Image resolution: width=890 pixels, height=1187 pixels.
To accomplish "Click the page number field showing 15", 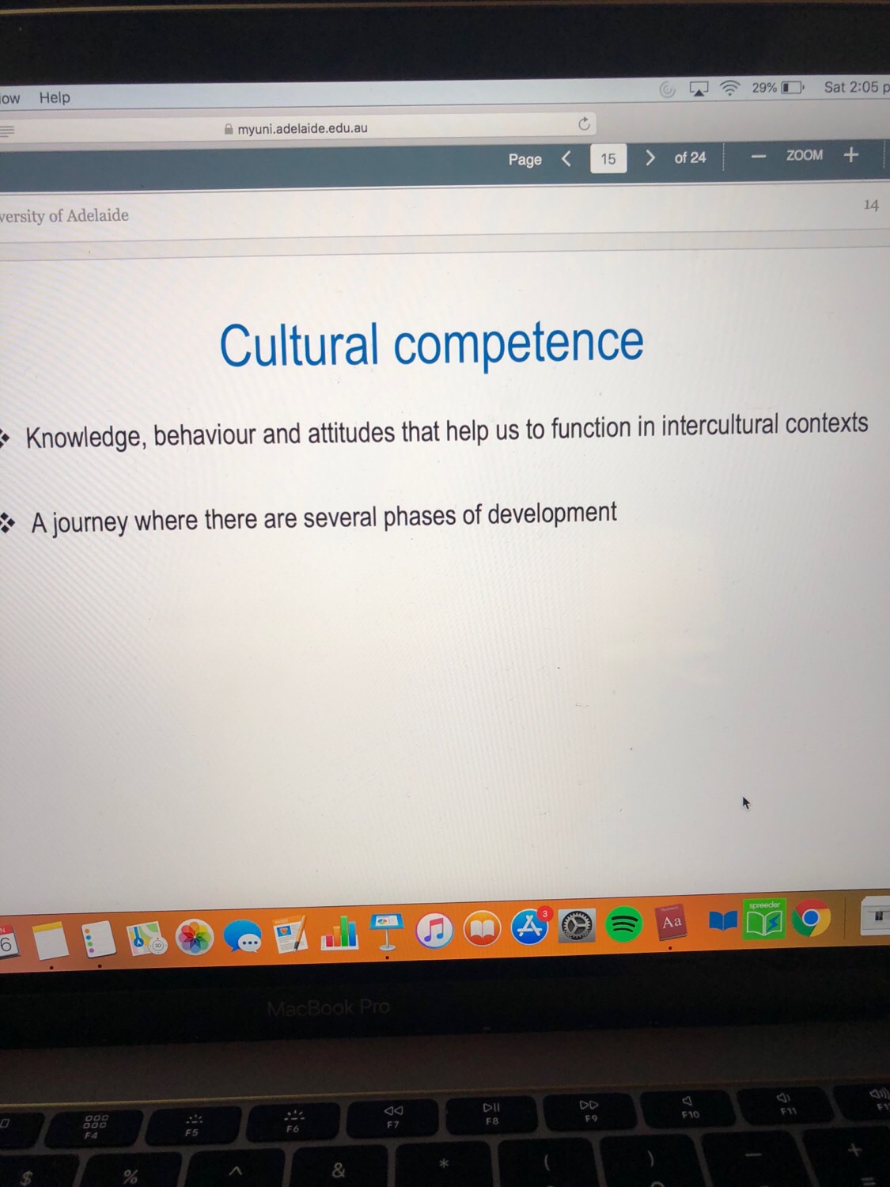I will (608, 159).
